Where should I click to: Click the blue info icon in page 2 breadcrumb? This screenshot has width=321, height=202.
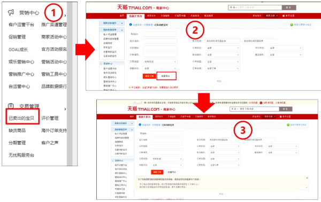131,25
